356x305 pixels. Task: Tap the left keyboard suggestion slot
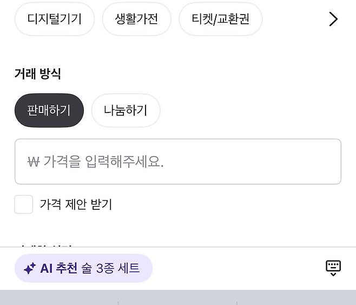pyautogui.click(x=58, y=299)
